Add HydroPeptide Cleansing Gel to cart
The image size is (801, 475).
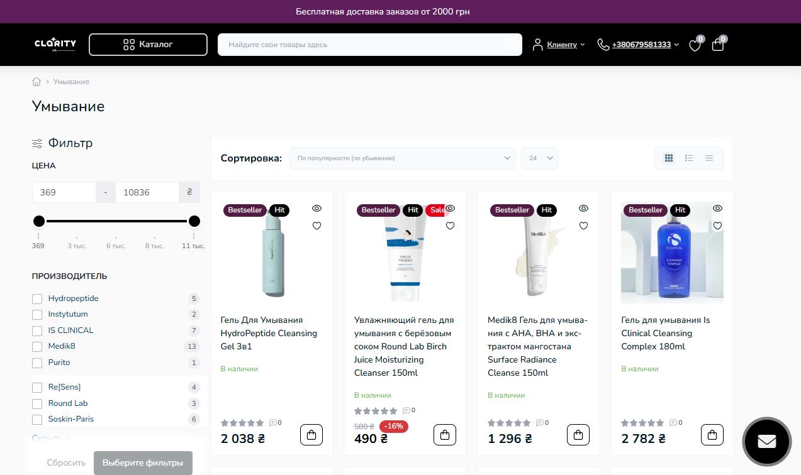[x=311, y=435]
